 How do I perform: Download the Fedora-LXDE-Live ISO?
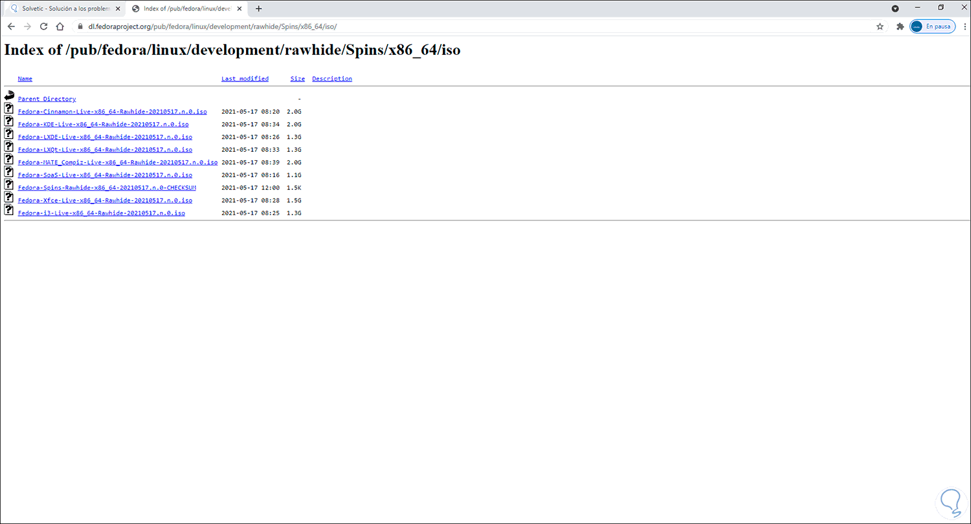(105, 137)
